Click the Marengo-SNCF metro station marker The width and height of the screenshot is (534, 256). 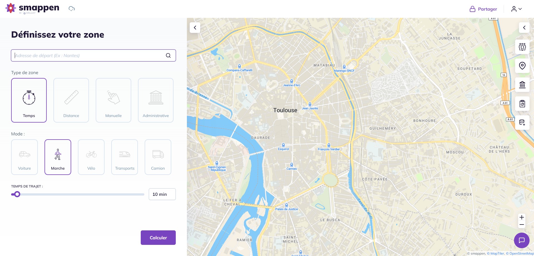coord(344,67)
